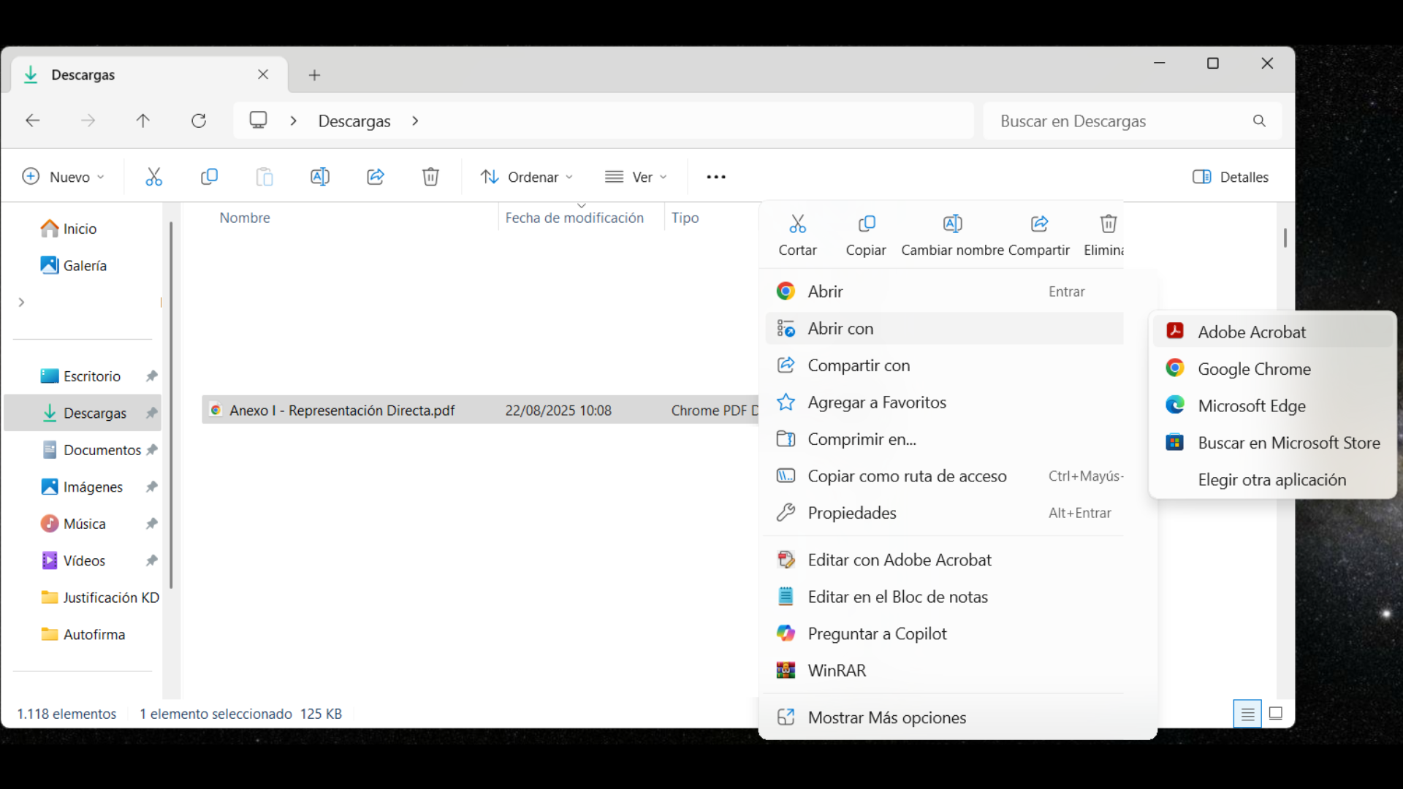Expand the Ver view options dropdown

pyautogui.click(x=636, y=177)
